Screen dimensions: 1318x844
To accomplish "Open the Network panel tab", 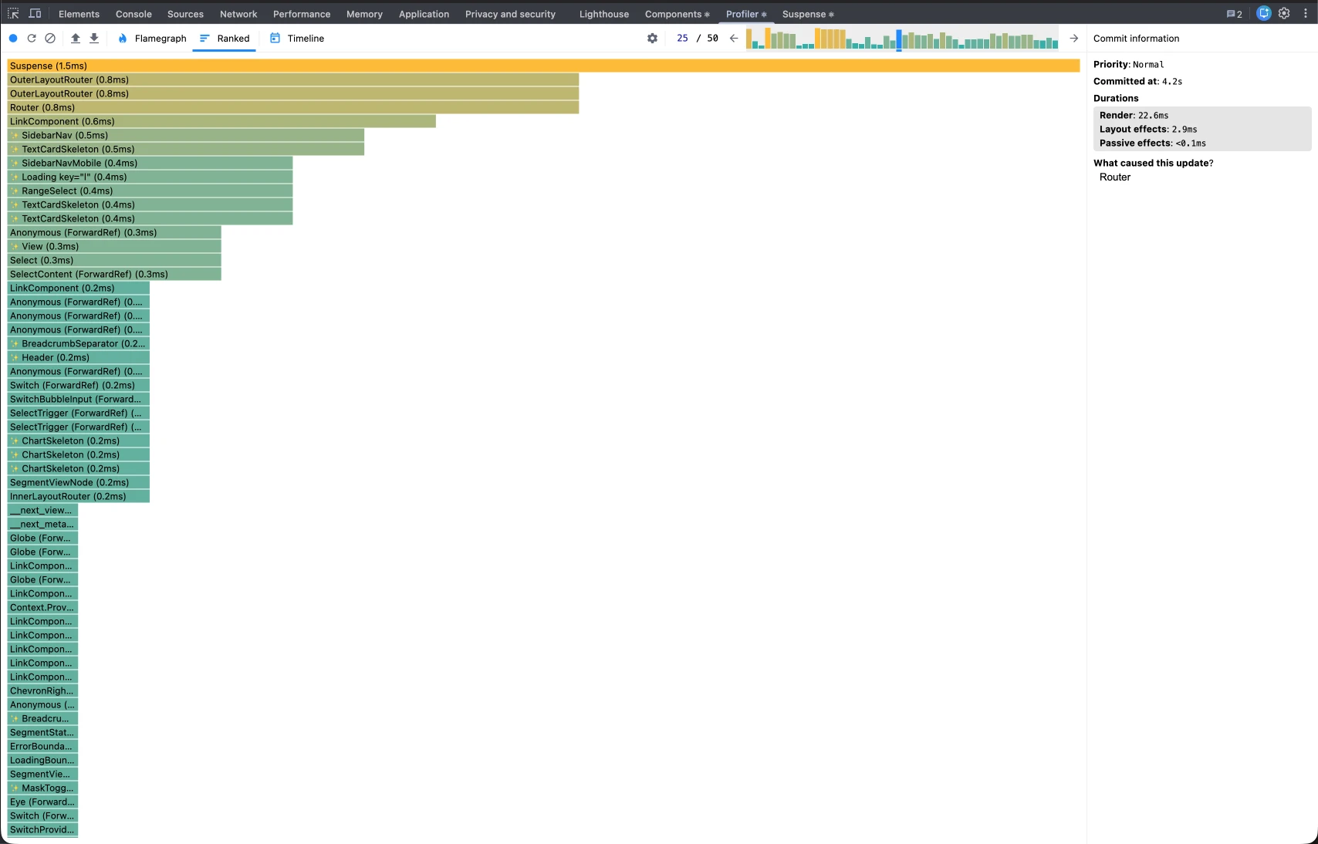I will 238,14.
